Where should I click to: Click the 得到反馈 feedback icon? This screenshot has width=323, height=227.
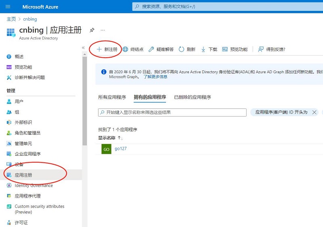tap(261, 49)
